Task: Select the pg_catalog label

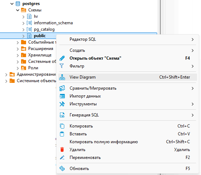Action: [x=44, y=30]
